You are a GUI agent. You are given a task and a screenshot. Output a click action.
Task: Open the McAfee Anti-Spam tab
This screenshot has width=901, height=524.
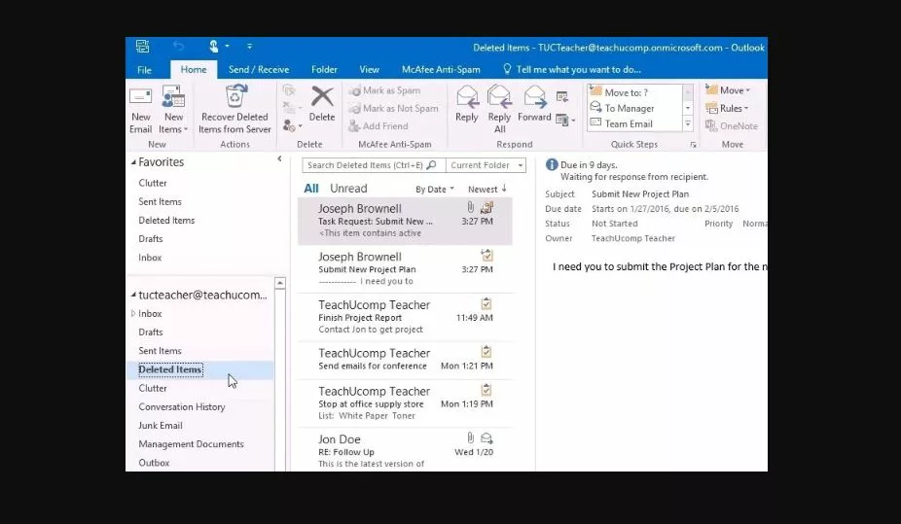[441, 69]
